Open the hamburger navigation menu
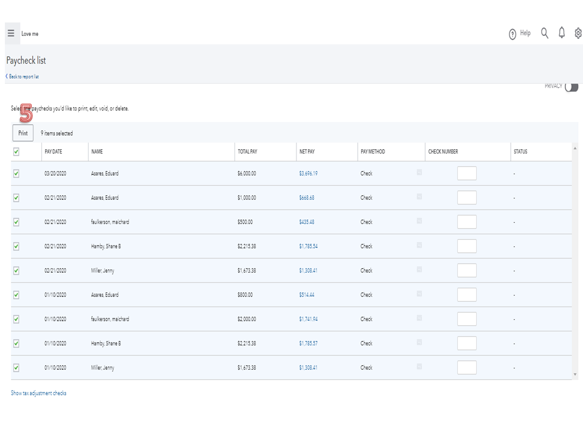This screenshot has height=437, width=583. tap(11, 33)
